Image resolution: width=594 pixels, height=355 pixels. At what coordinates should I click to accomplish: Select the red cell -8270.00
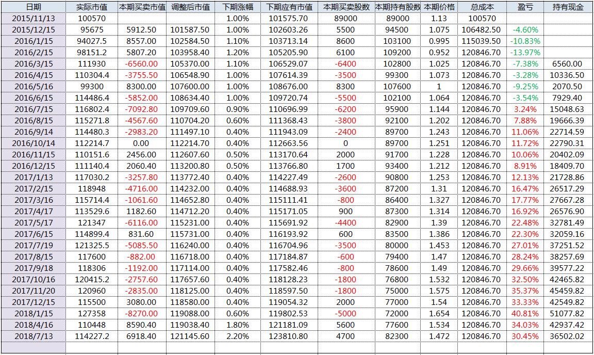[x=142, y=314]
